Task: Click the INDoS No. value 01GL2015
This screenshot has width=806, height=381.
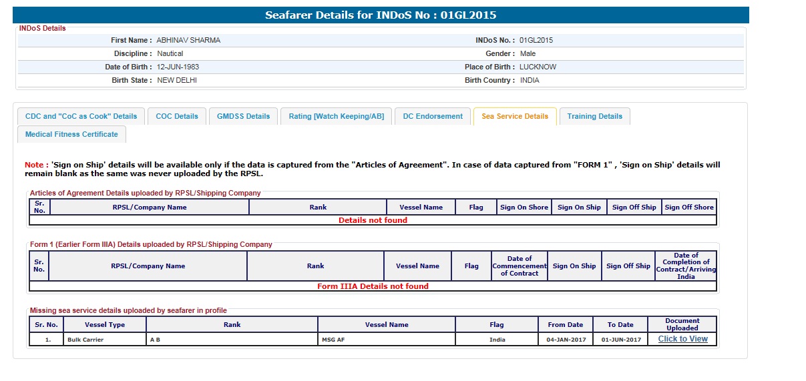Action: tap(536, 40)
